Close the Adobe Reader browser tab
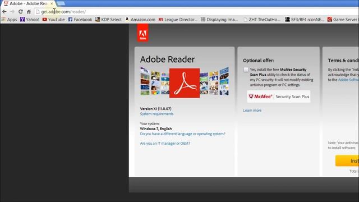Image resolution: width=359 pixels, height=202 pixels. click(x=52, y=3)
